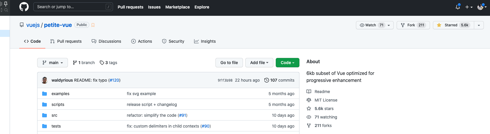Click the tag icon for 3 tags
Viewport: 490px width, 134px height.
tap(102, 63)
